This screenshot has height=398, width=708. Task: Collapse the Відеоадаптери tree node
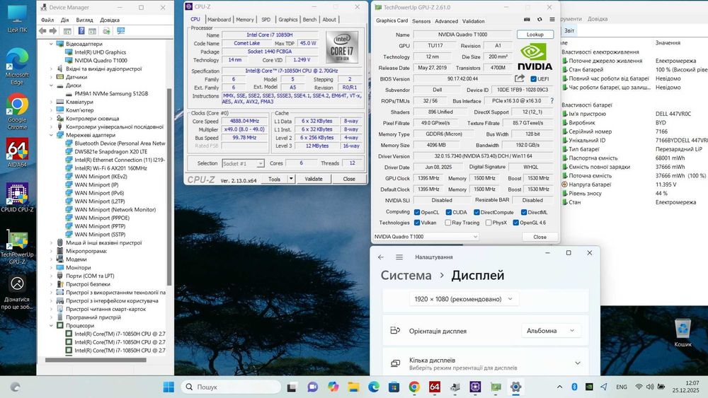pyautogui.click(x=51, y=44)
